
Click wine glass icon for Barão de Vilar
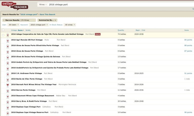(8, 80)
